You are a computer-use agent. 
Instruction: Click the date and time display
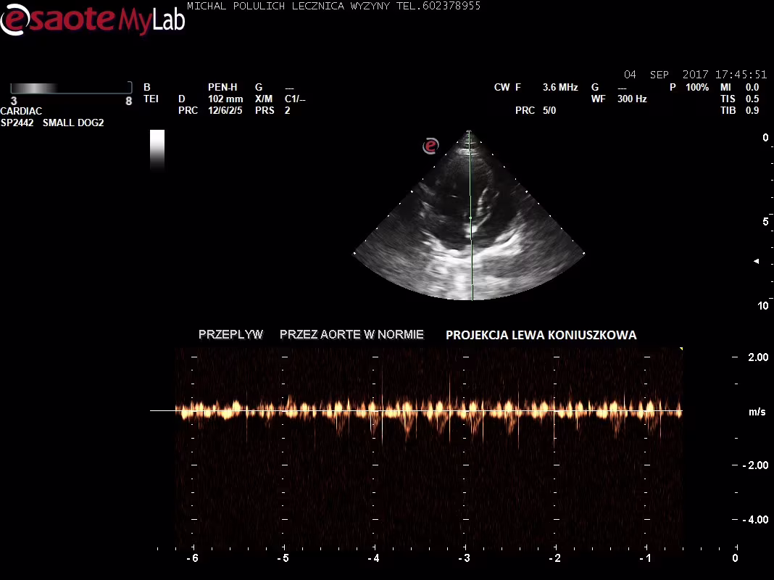(x=695, y=75)
